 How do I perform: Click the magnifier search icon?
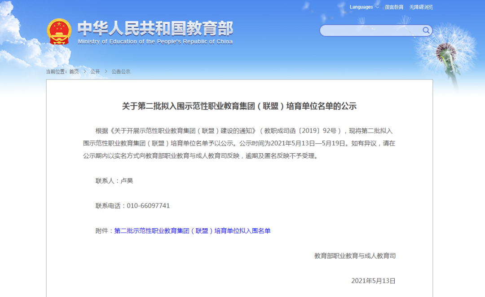[x=426, y=31]
